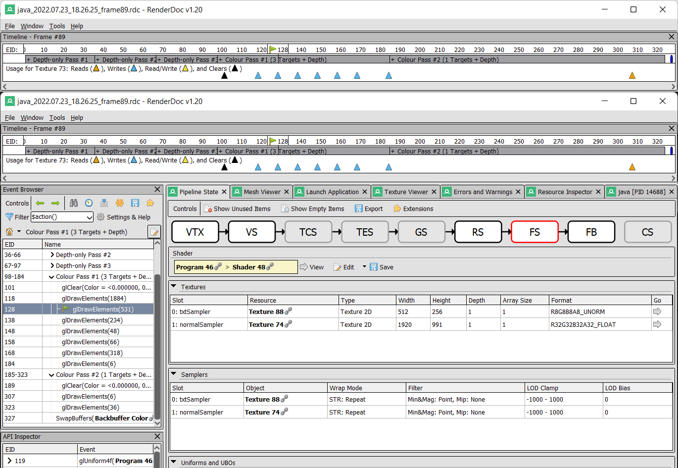Close the API Inspector panel
The width and height of the screenshot is (678, 468).
coord(157,436)
